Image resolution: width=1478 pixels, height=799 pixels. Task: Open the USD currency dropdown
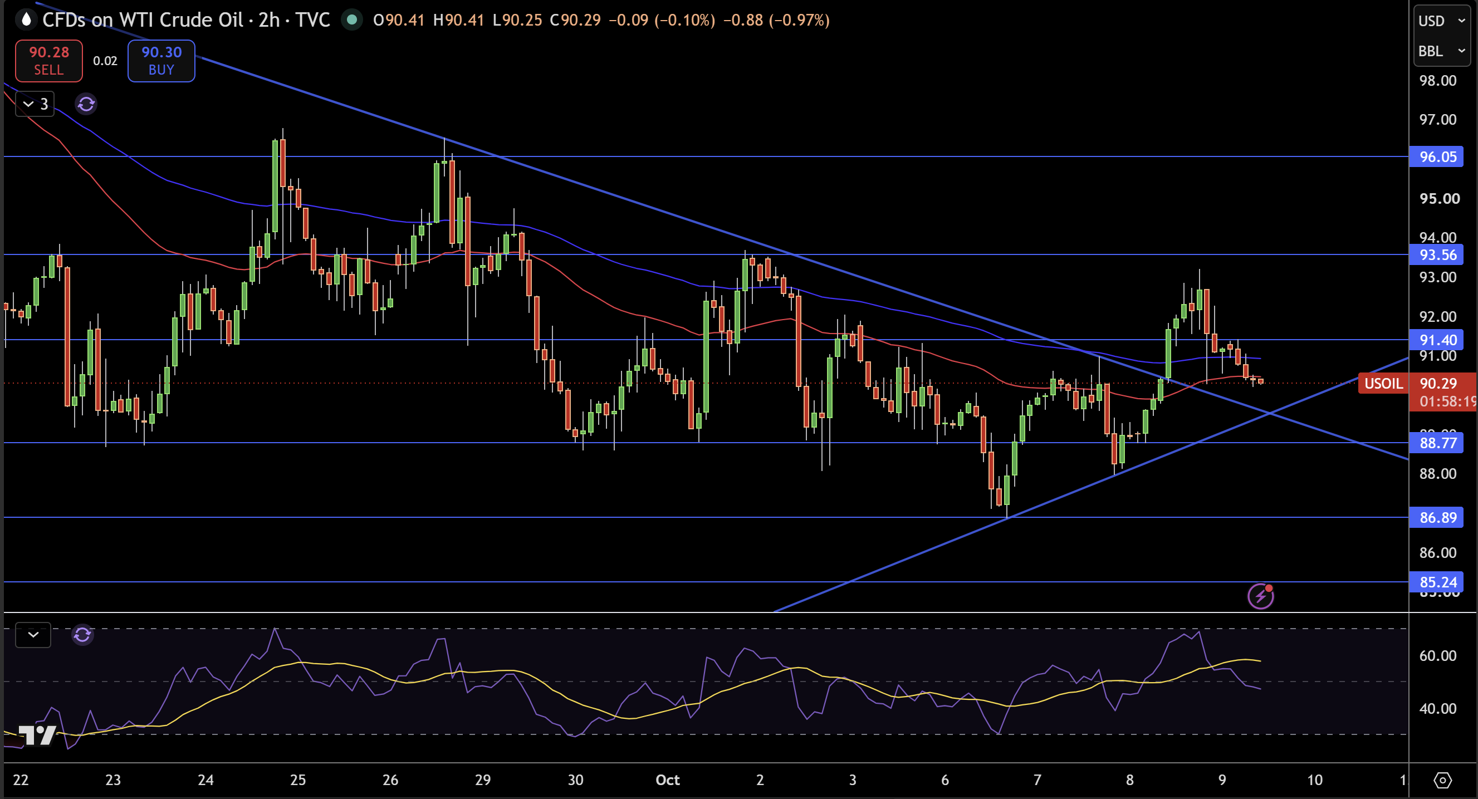pyautogui.click(x=1442, y=21)
